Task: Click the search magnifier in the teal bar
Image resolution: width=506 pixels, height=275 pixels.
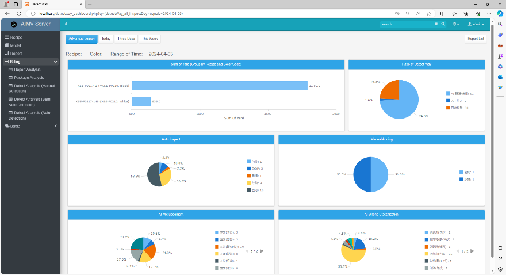Action: [443, 24]
